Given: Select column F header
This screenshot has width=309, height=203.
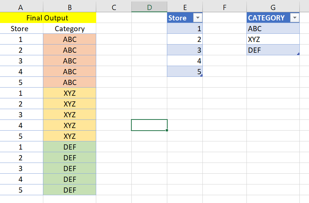Looking at the screenshot, I should [225, 7].
